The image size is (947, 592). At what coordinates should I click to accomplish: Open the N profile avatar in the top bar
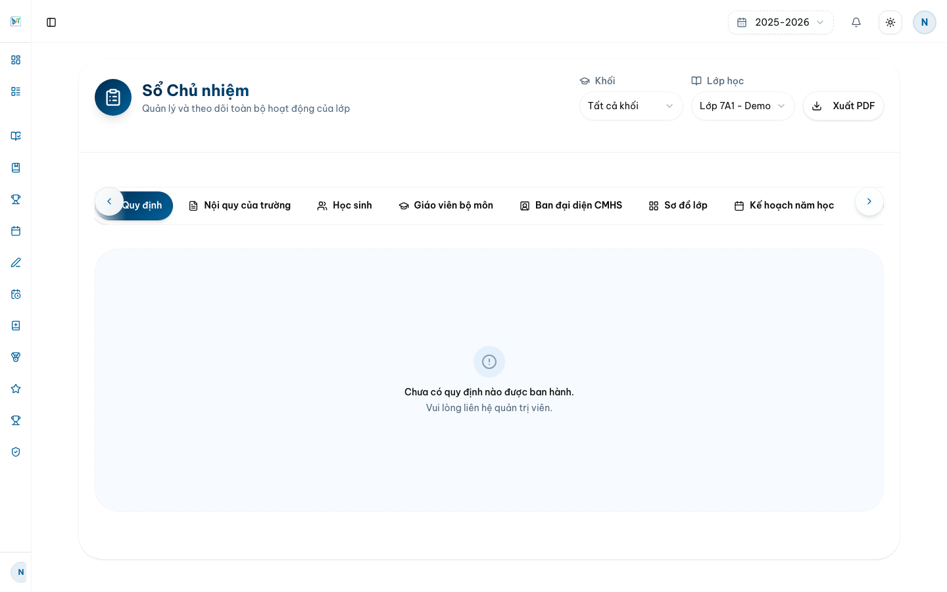tap(925, 22)
